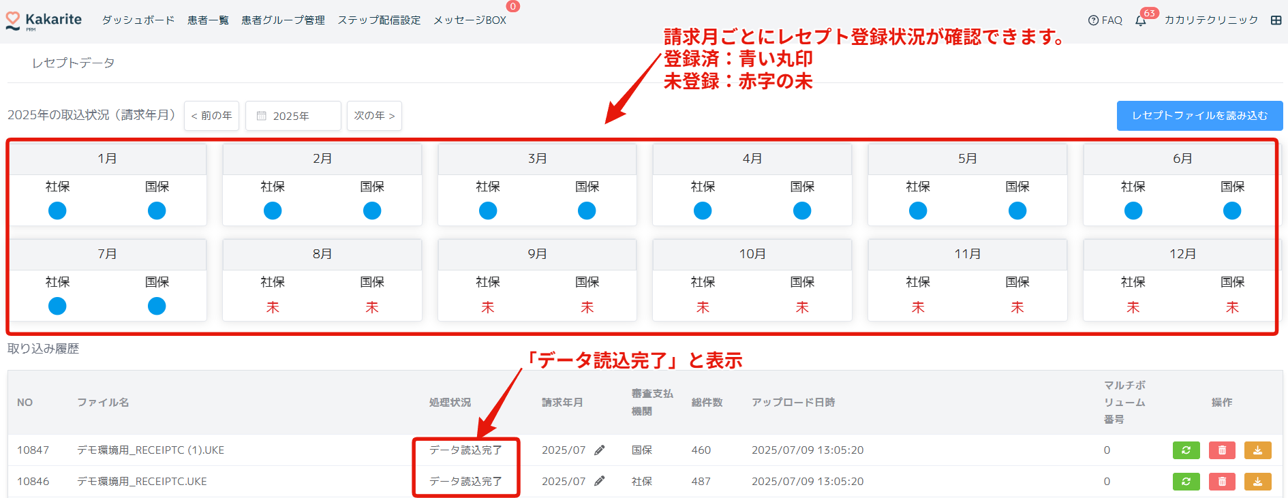
Task: Click download icon for file 10847
Action: click(x=1258, y=450)
